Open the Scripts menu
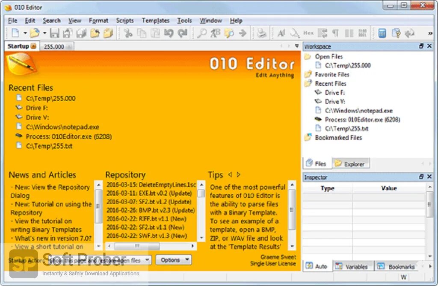This screenshot has width=438, height=286. (x=125, y=21)
